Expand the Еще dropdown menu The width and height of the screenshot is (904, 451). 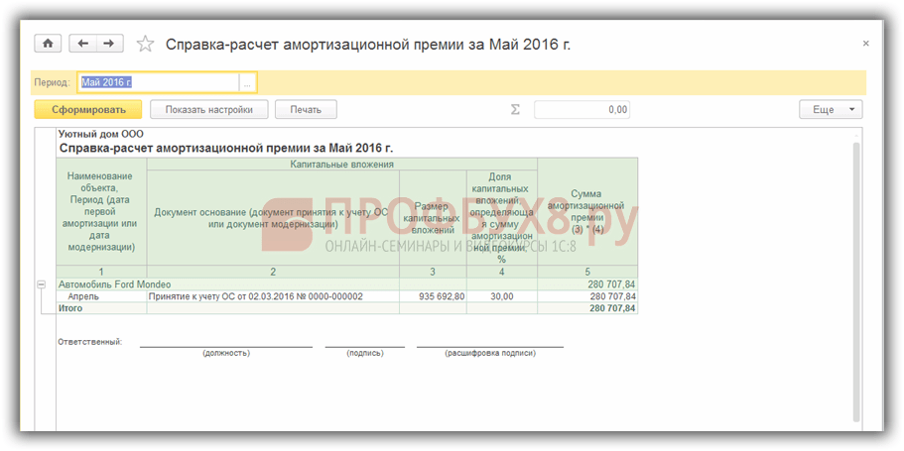coord(831,110)
